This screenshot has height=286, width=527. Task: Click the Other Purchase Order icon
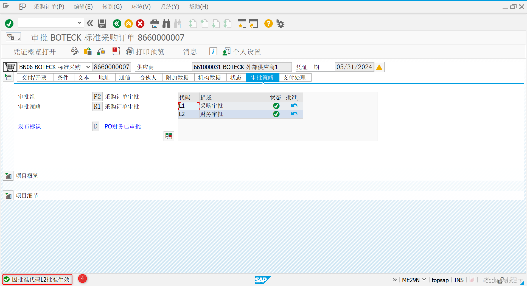(88, 51)
